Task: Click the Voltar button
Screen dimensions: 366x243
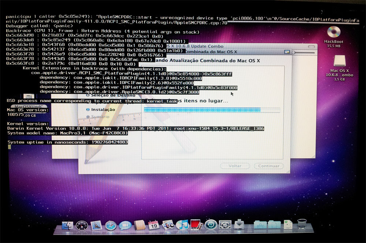Action: [235, 166]
